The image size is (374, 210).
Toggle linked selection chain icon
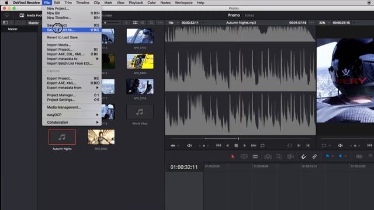[x=314, y=156]
